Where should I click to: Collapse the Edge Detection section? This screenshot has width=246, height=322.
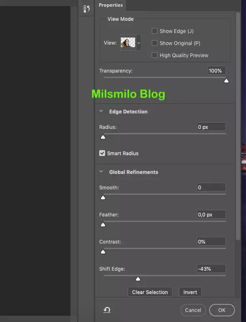(x=101, y=111)
